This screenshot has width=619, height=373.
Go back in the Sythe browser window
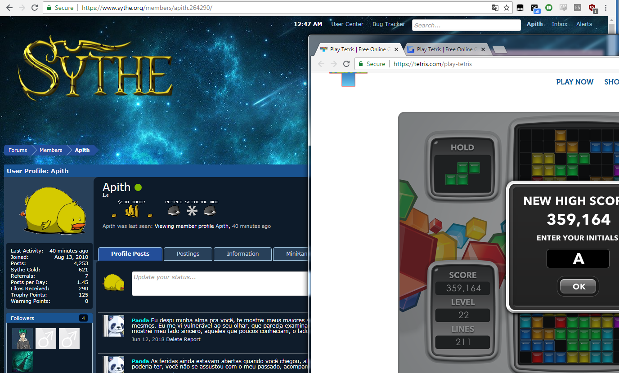(x=9, y=8)
